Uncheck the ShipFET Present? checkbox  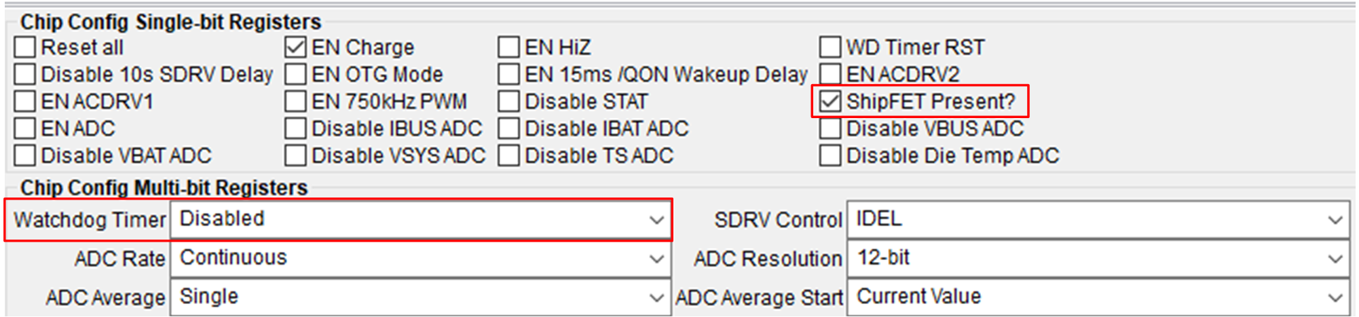point(830,101)
